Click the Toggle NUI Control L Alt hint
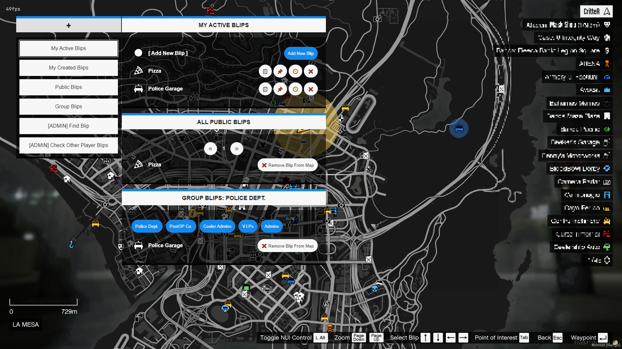622x349 pixels. pos(294,338)
